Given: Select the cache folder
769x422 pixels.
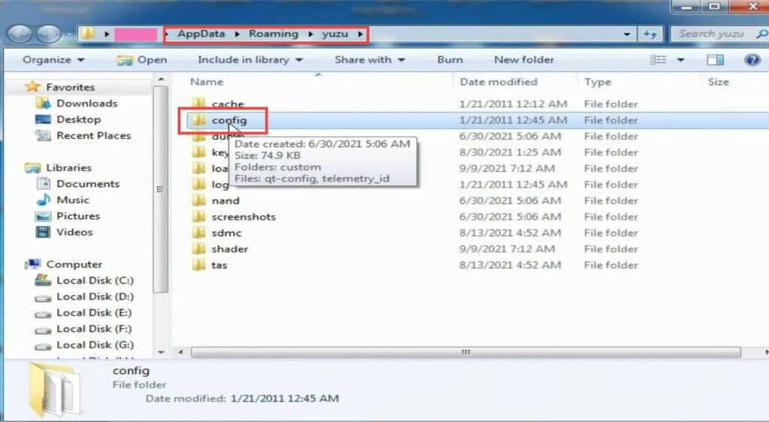Looking at the screenshot, I should 228,104.
